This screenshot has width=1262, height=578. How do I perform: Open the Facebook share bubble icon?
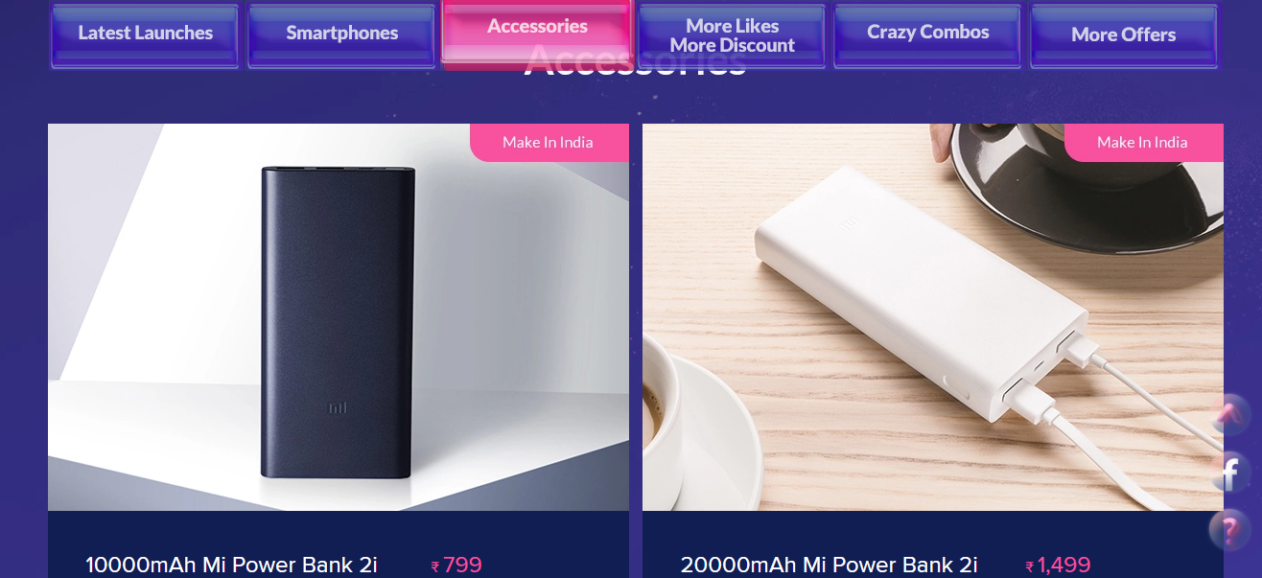coord(1229,472)
